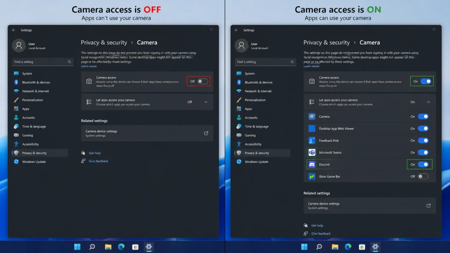The width and height of the screenshot is (450, 253).
Task: Click Windows Update icon in right sidebar
Action: pyautogui.click(x=239, y=162)
